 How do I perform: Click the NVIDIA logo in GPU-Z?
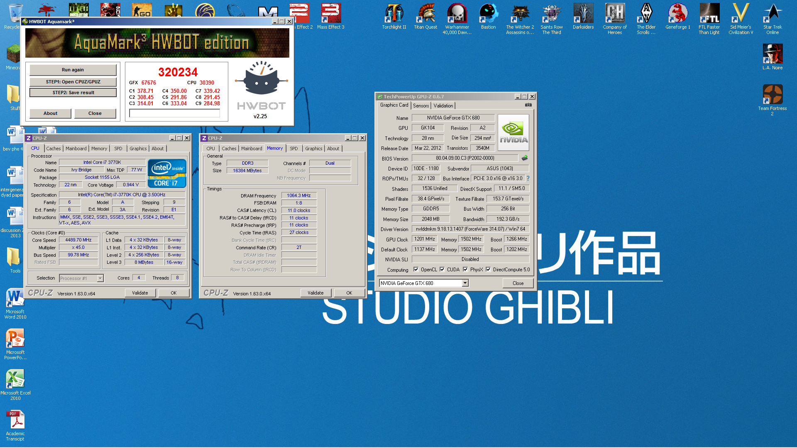513,133
